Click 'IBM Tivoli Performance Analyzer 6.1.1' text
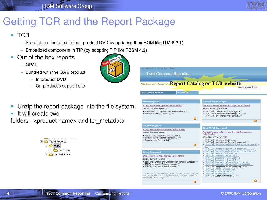Screen dimensions: 267x200 click(222, 116)
